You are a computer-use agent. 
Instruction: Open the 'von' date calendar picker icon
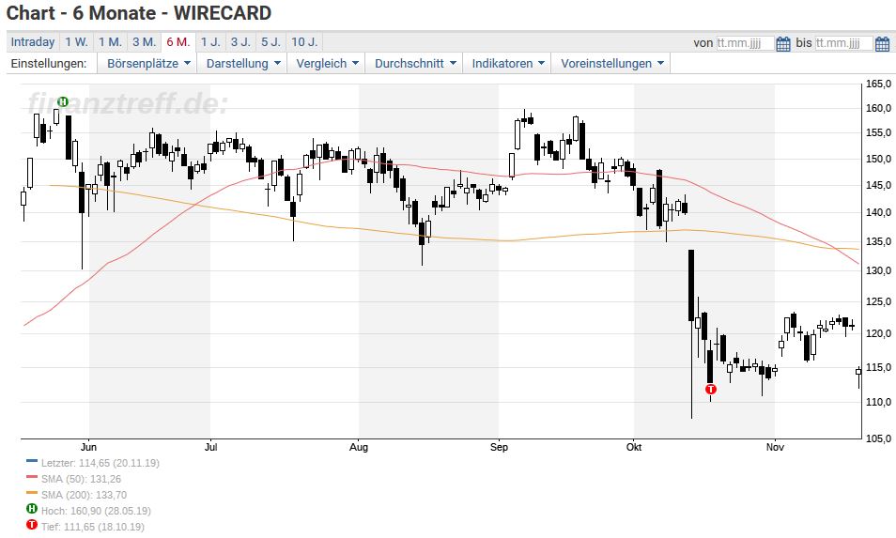[783, 43]
